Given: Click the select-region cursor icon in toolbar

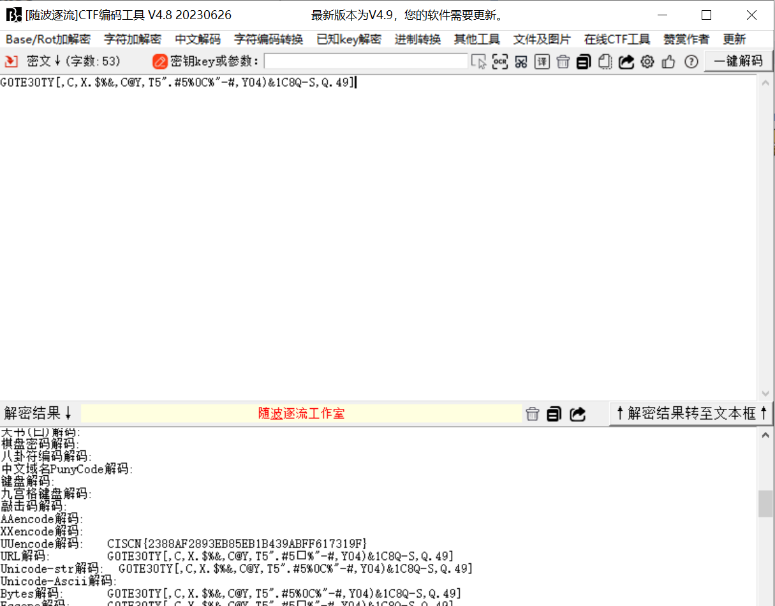Looking at the screenshot, I should (x=478, y=61).
